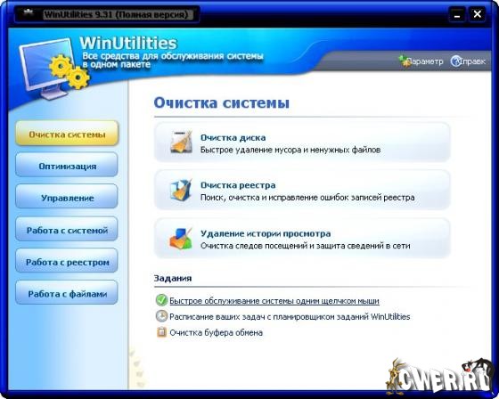The image size is (499, 399).
Task: Open Расписание ваших задач scheduler link
Action: click(x=290, y=316)
